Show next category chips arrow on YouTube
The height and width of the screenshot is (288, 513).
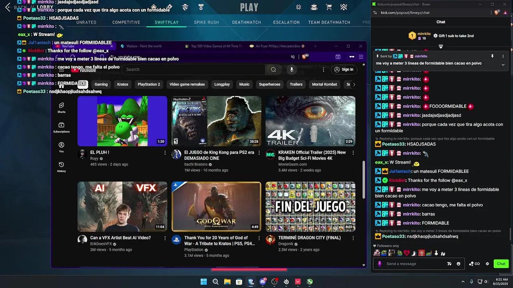(354, 84)
